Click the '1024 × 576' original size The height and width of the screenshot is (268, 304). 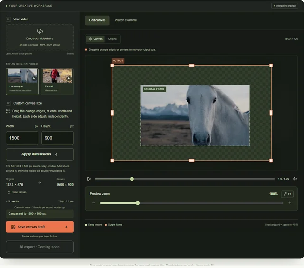14,185
